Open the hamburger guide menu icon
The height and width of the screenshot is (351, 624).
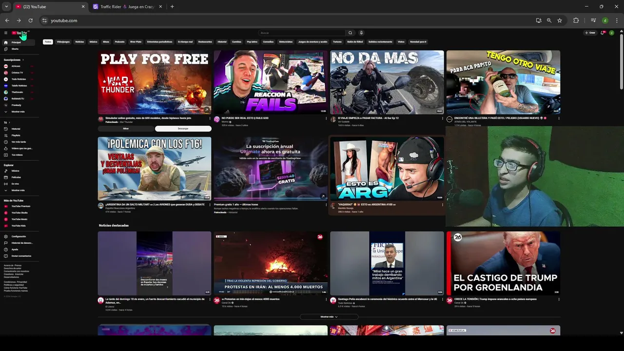[6, 33]
